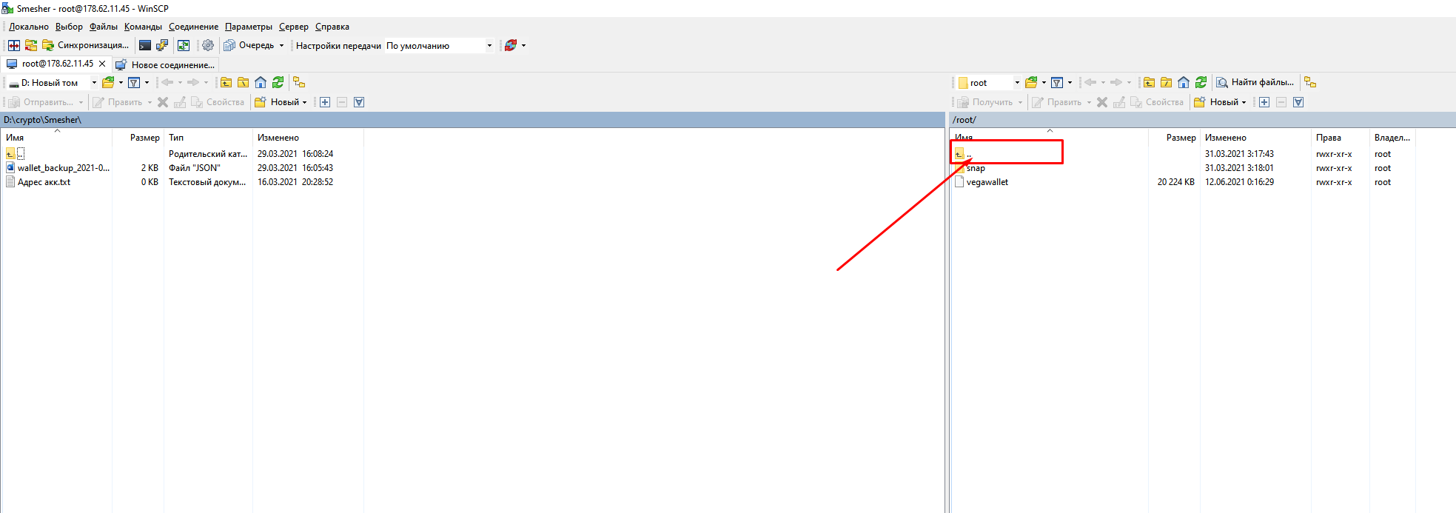This screenshot has width=1456, height=513.
Task: Open the console terminal window icon
Action: coord(145,45)
